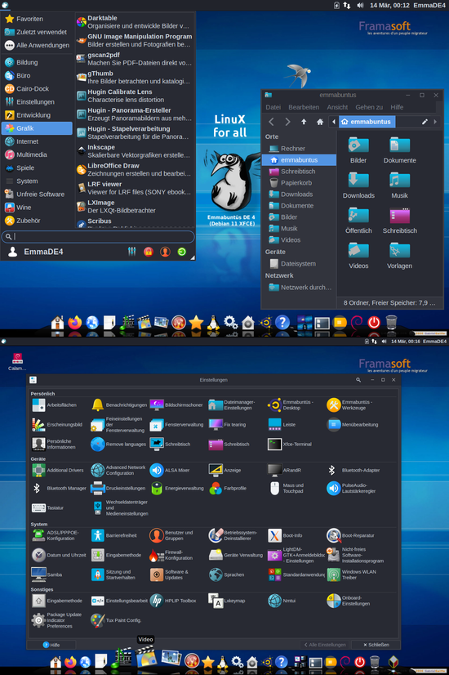Open Boot-Reparatur tool
This screenshot has height=675, width=449.
(x=350, y=535)
